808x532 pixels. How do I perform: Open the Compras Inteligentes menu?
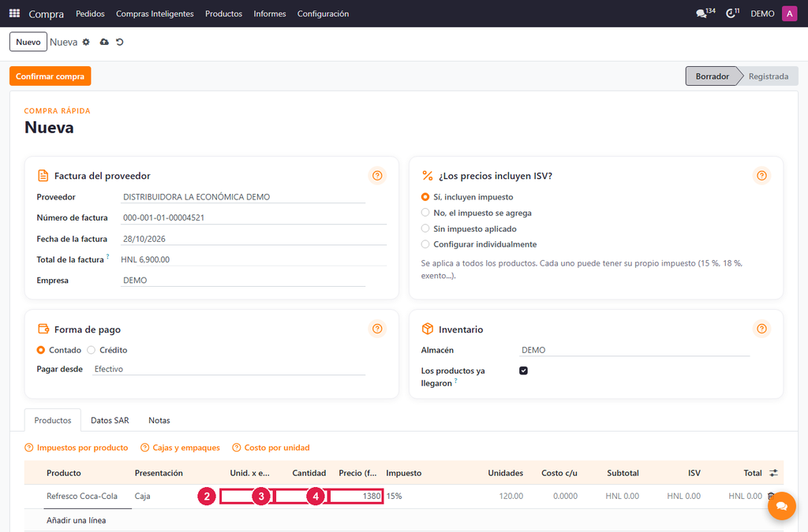click(x=155, y=13)
